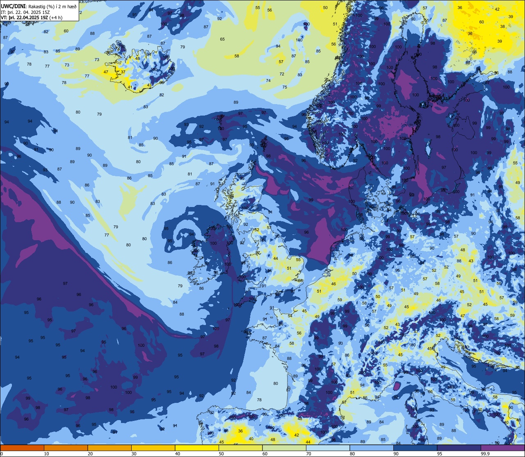Click the legend scale label 30

coord(134,454)
